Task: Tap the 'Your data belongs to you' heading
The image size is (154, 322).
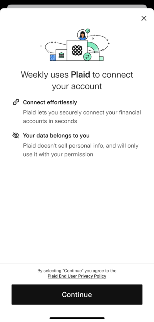Action: click(56, 136)
